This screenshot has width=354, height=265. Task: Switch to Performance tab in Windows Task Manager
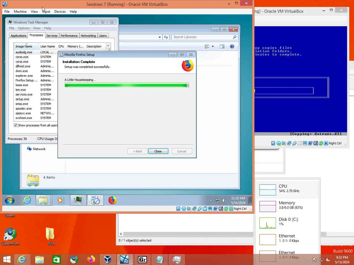(69, 36)
